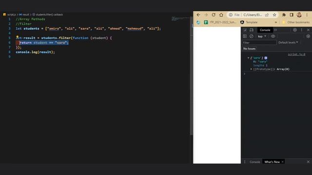312x175 pixels.
Task: Open ITP_2021-2022 bookmark
Action: pos(220,22)
